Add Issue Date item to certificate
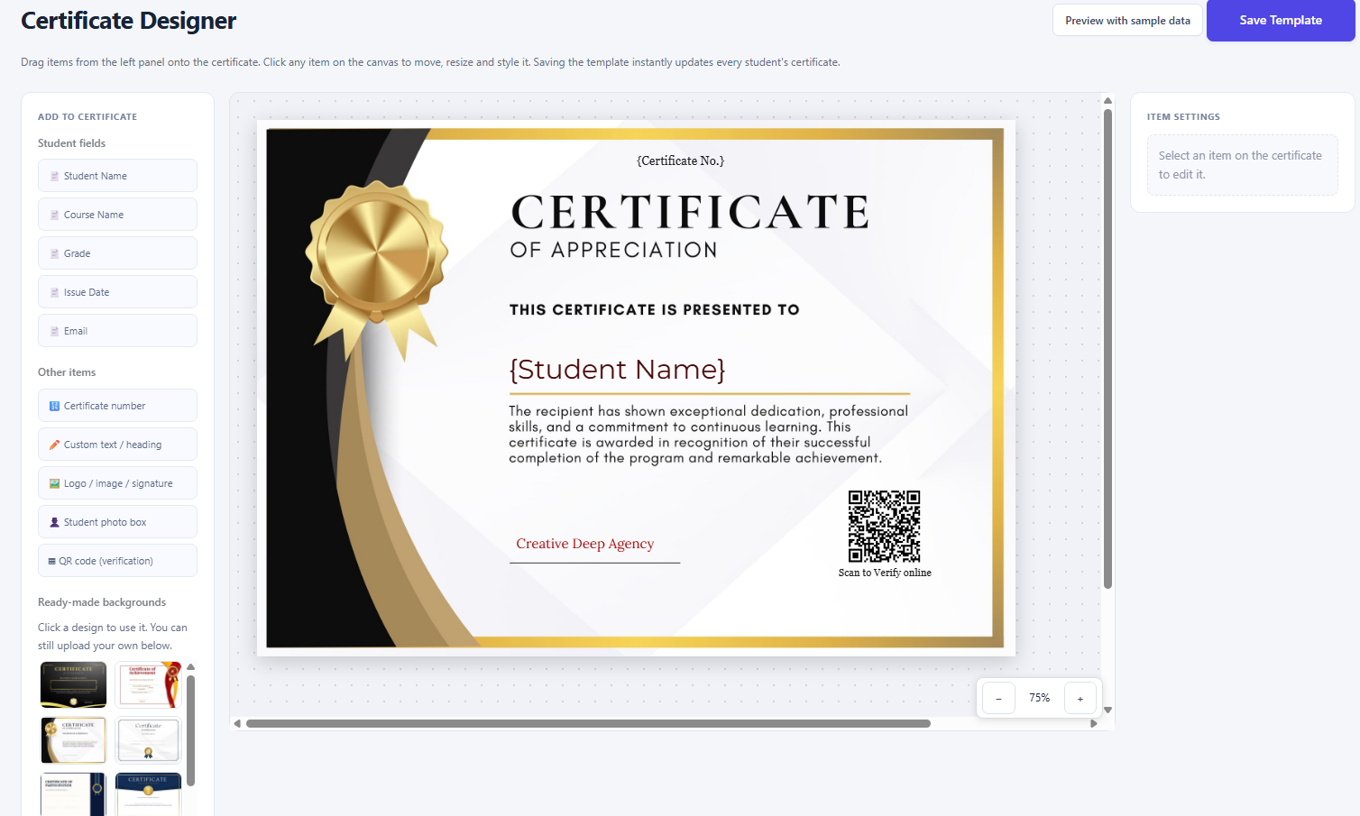1360x816 pixels. (x=117, y=292)
